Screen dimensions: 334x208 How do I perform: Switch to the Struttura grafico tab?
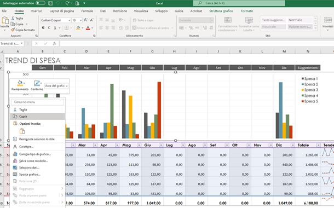(221, 11)
